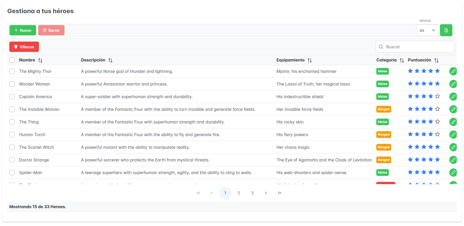Select Human Torch row checkbox
The width and height of the screenshot is (464, 226).
point(12,135)
